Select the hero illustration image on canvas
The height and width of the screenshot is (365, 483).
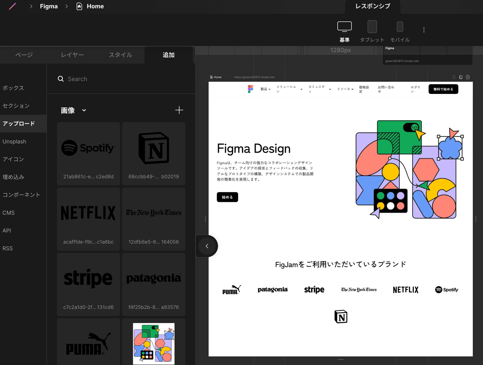[410, 169]
